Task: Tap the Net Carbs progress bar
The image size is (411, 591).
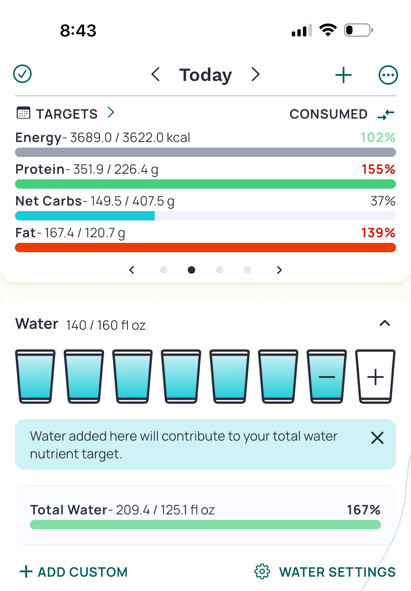Action: (x=205, y=216)
